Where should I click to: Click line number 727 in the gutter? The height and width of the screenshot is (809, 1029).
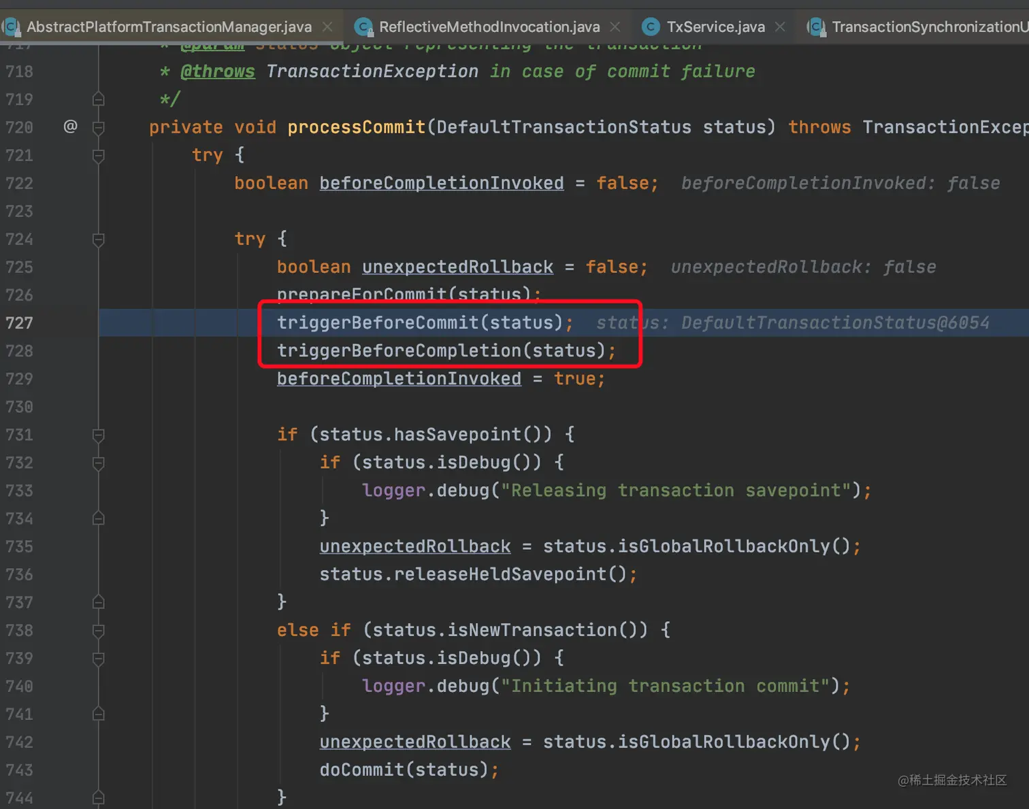pos(19,323)
